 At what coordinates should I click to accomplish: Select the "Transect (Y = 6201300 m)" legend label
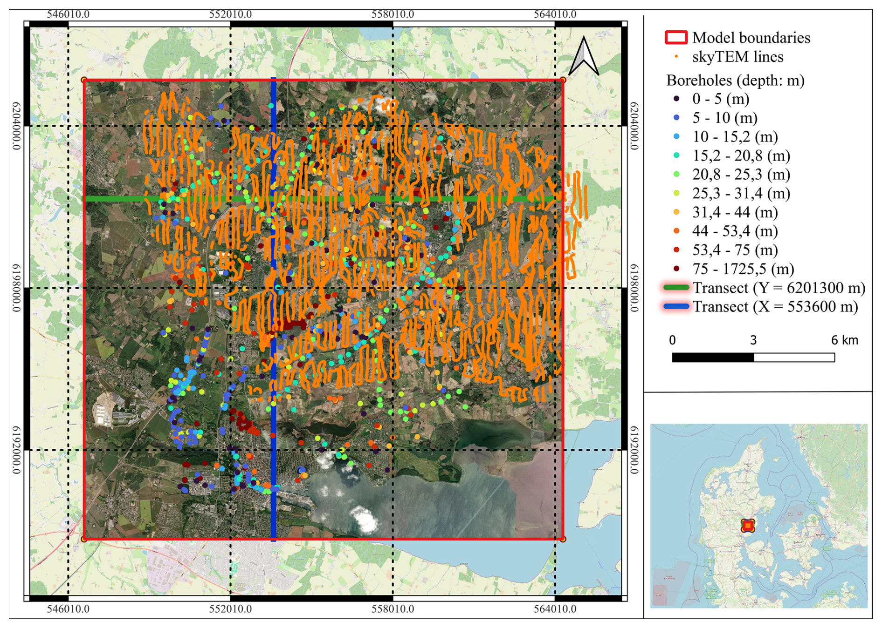(779, 288)
